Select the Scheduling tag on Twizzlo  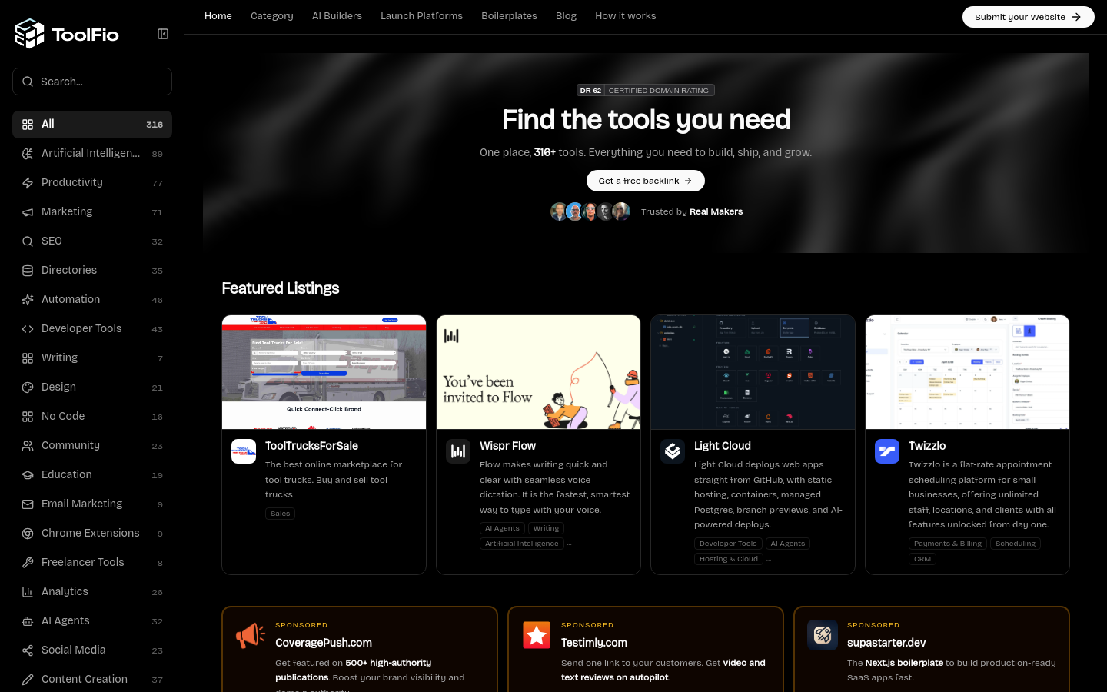[x=1016, y=544]
